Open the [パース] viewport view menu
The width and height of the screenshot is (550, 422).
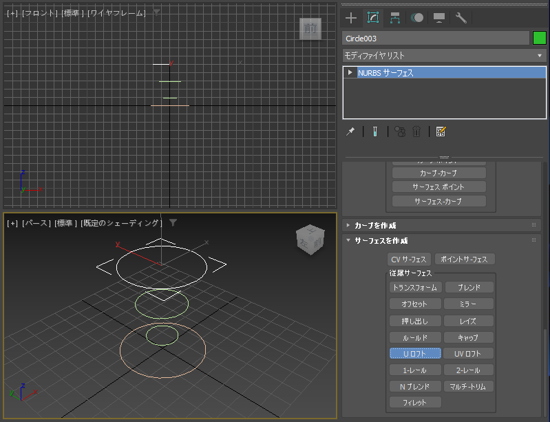coord(36,223)
